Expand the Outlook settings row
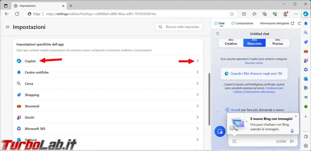 point(108,140)
